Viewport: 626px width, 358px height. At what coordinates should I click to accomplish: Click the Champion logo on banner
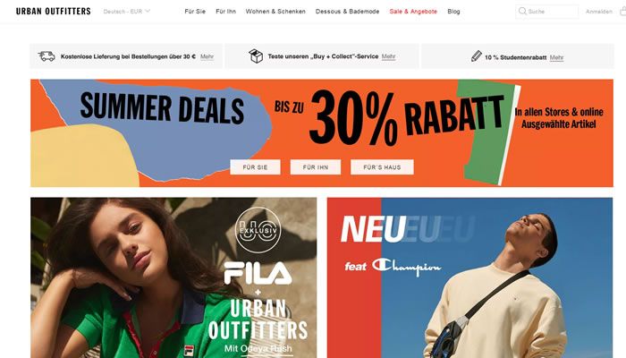click(406, 267)
